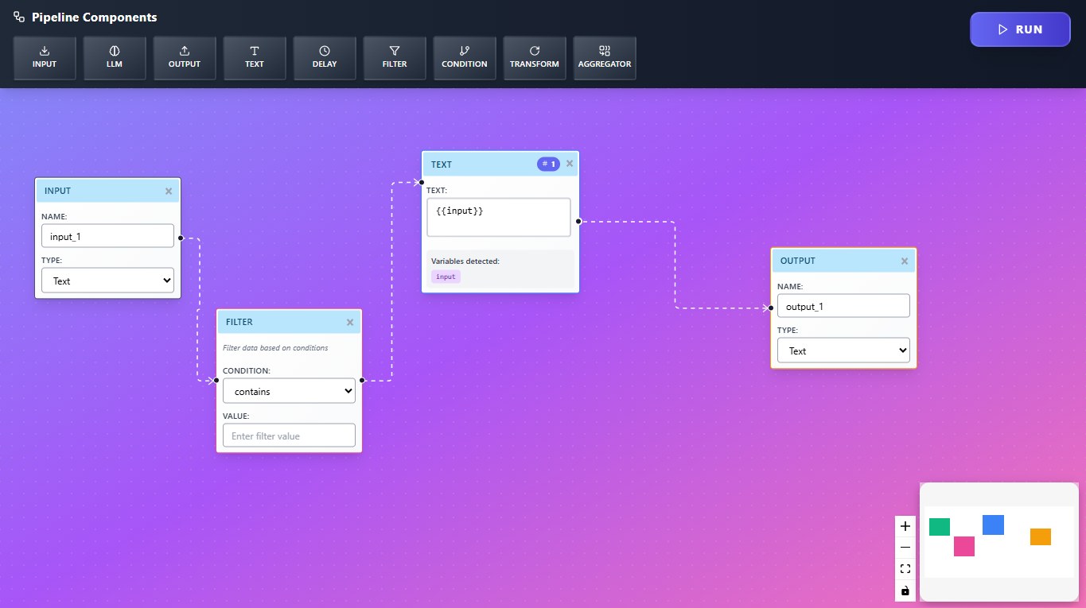Viewport: 1086px width, 608px height.
Task: Click the 'Variables detected:' label
Action: point(465,261)
